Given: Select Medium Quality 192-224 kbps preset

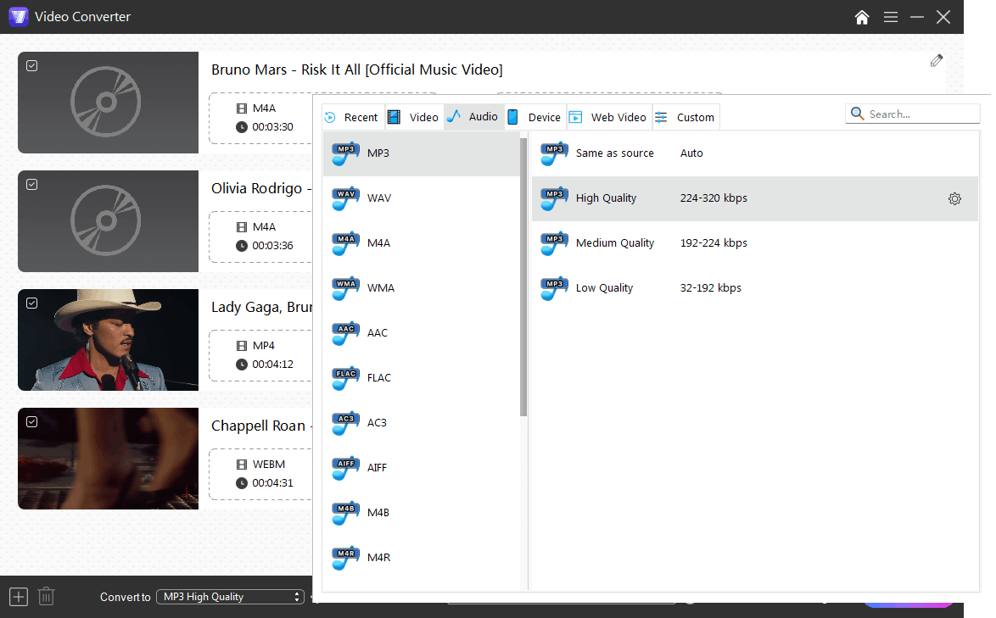Looking at the screenshot, I should [754, 243].
